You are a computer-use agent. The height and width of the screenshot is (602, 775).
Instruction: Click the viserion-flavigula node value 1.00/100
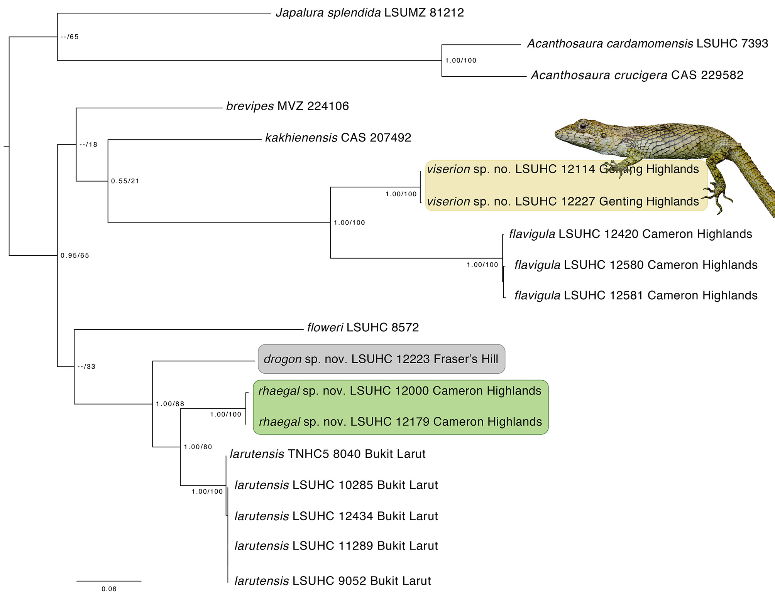[349, 223]
